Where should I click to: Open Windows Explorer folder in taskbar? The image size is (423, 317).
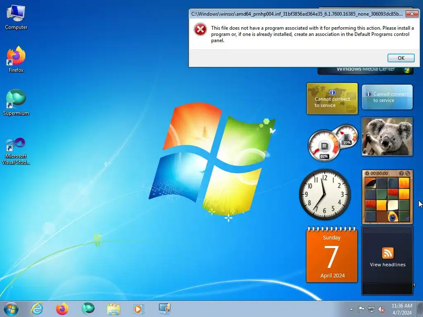(114, 309)
